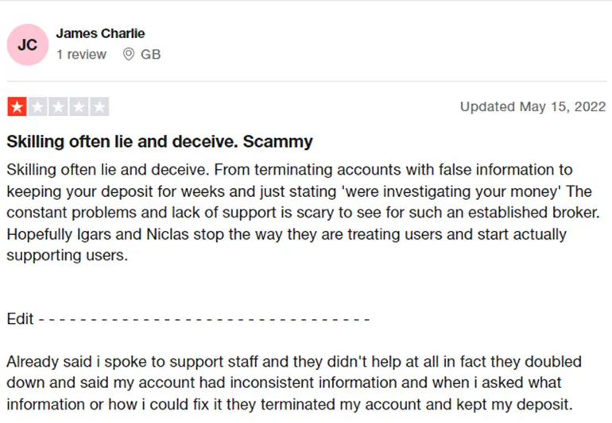Click the pink JC avatar circle
Image resolution: width=612 pixels, height=423 pixels.
(28, 44)
